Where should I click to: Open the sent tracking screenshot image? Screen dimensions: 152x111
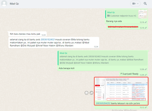coord(121,89)
